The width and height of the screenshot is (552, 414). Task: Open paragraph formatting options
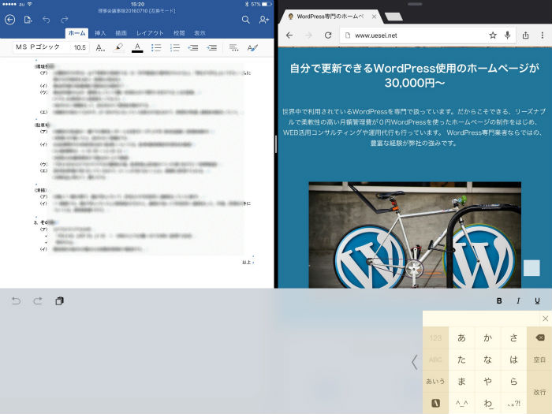click(233, 47)
